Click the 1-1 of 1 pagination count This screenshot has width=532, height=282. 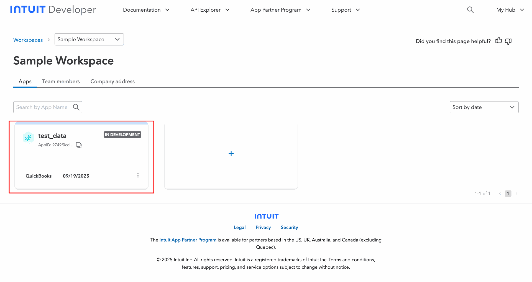(x=482, y=194)
